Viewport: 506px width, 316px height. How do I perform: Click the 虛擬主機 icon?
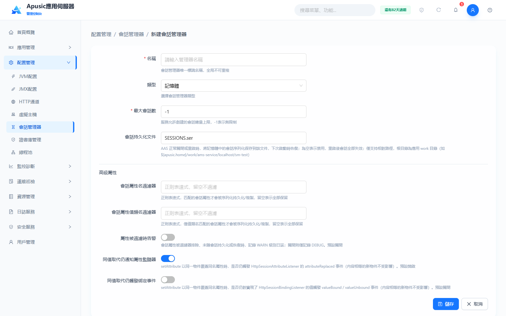pyautogui.click(x=13, y=114)
